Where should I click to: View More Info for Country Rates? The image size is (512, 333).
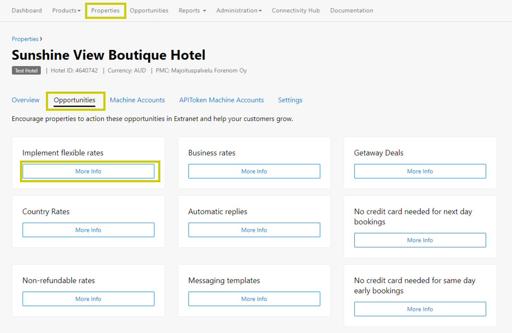coord(88,230)
